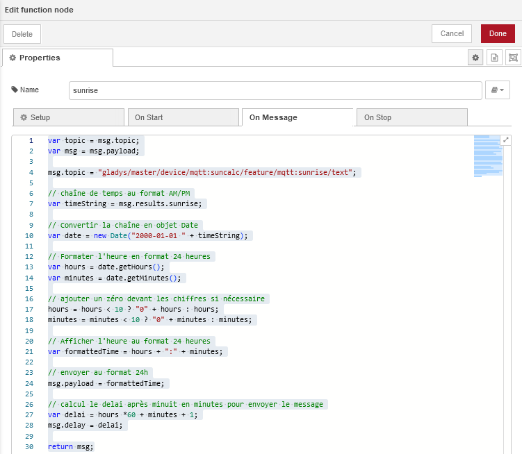Switch to the Setup tab
The height and width of the screenshot is (454, 522).
tap(67, 118)
